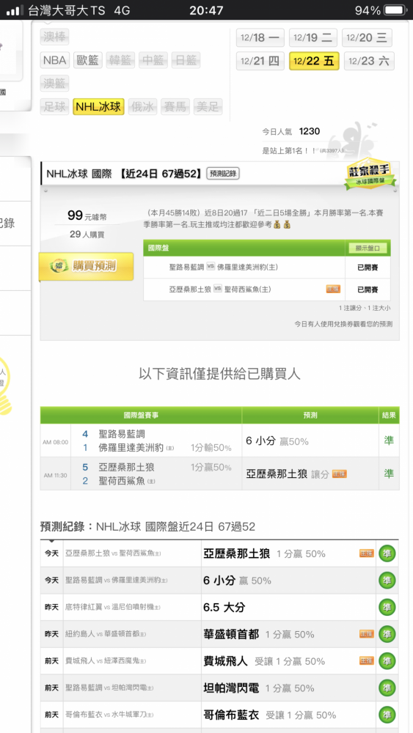Click the 購買預測 coin icon
This screenshot has width=413, height=733.
[59, 266]
